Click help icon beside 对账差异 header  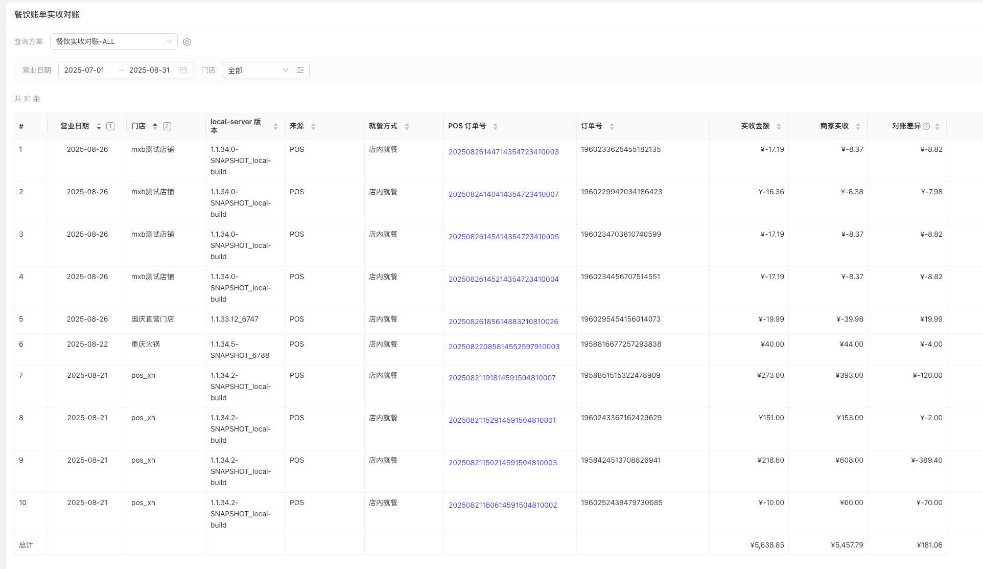[x=926, y=126]
